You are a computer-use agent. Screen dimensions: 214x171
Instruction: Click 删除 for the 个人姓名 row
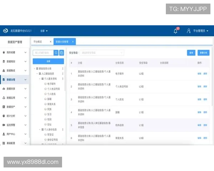(x=205, y=99)
